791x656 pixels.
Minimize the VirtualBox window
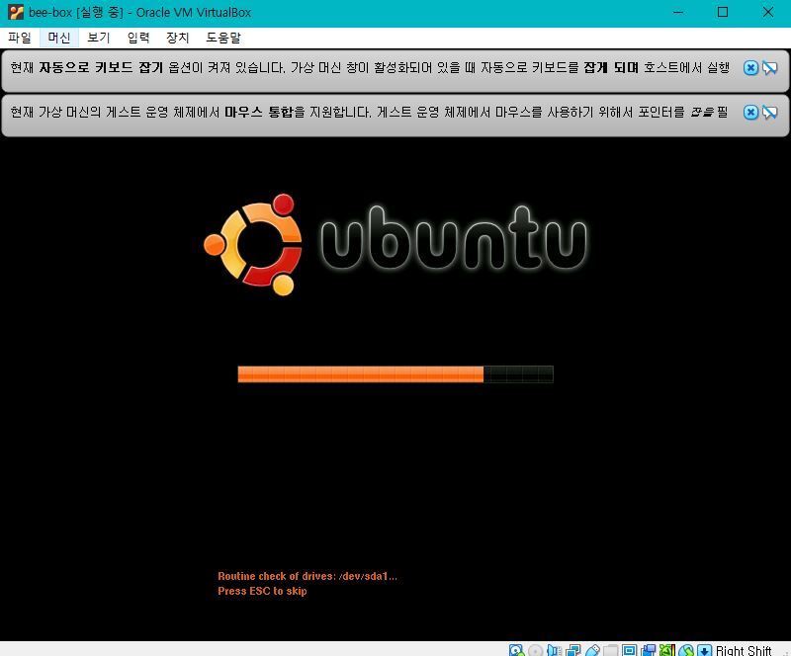coord(678,12)
